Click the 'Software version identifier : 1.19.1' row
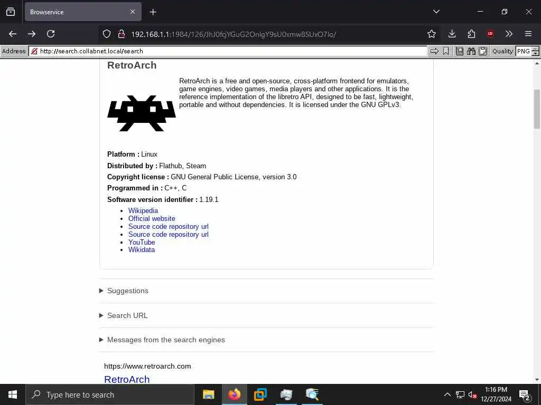Image resolution: width=541 pixels, height=405 pixels. 163,199
